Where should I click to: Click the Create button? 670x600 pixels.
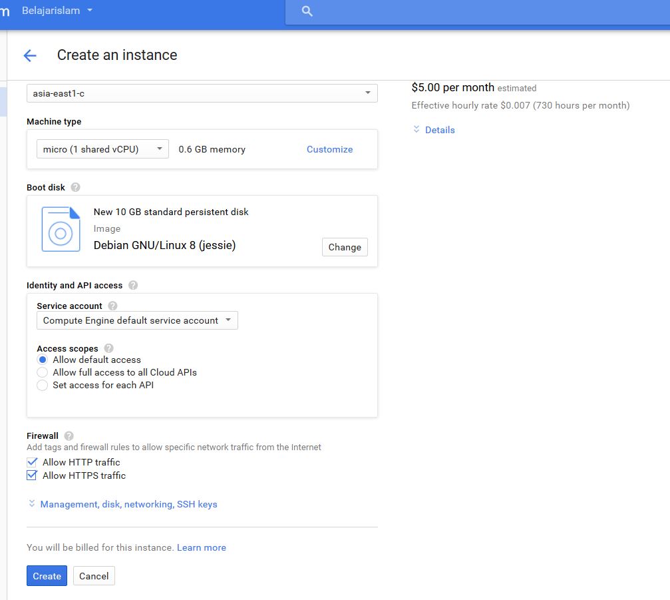[x=46, y=575]
